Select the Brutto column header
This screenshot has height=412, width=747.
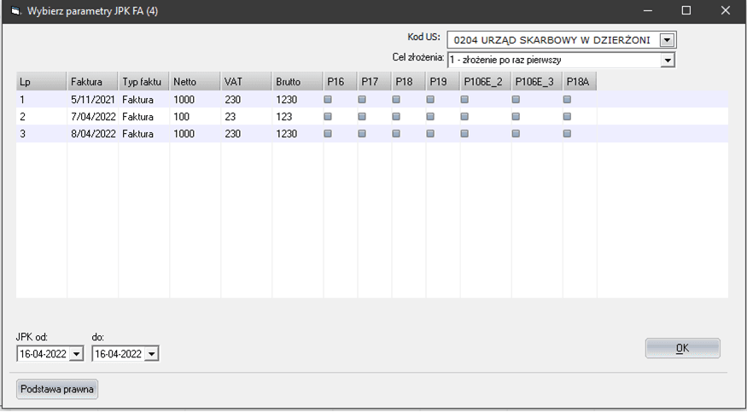point(297,82)
